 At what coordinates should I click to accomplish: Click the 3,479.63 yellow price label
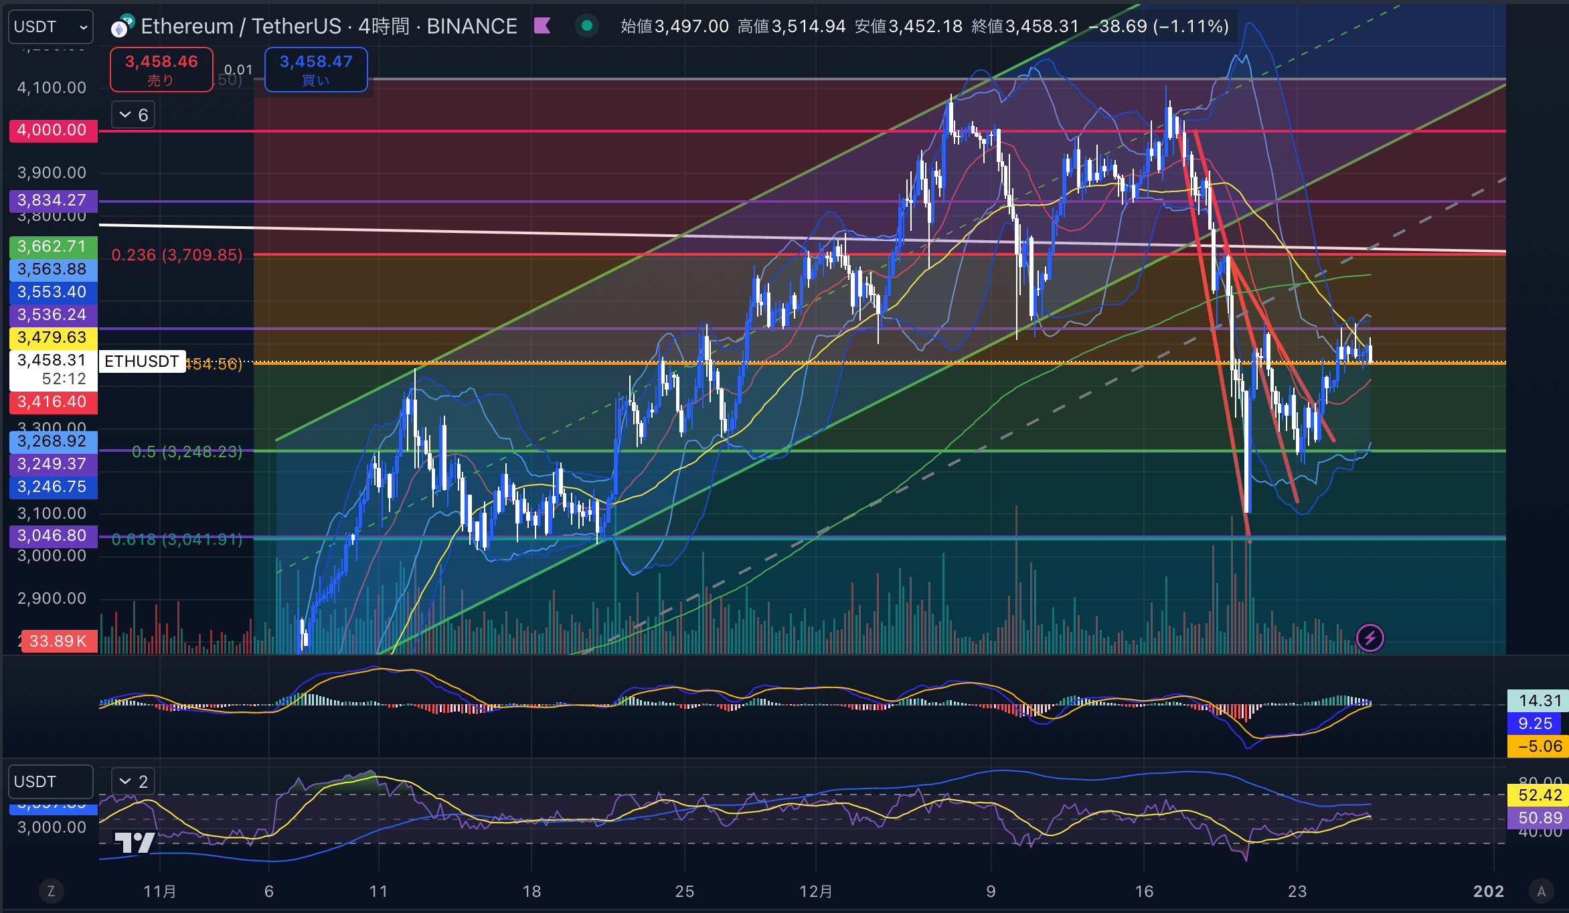tap(53, 338)
